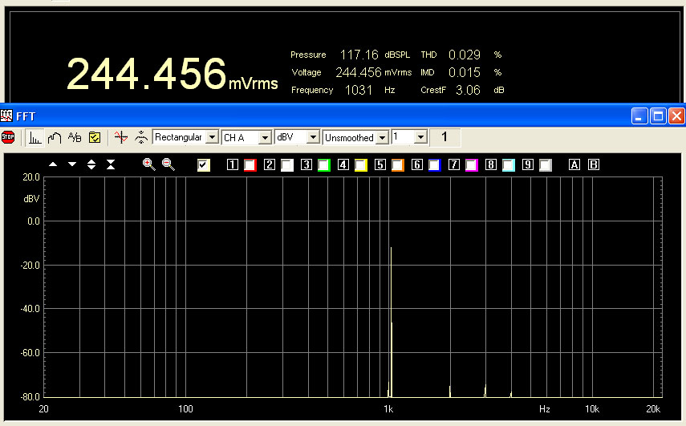The width and height of the screenshot is (686, 426).
Task: Click the zoom out magnifier icon
Action: click(x=168, y=164)
